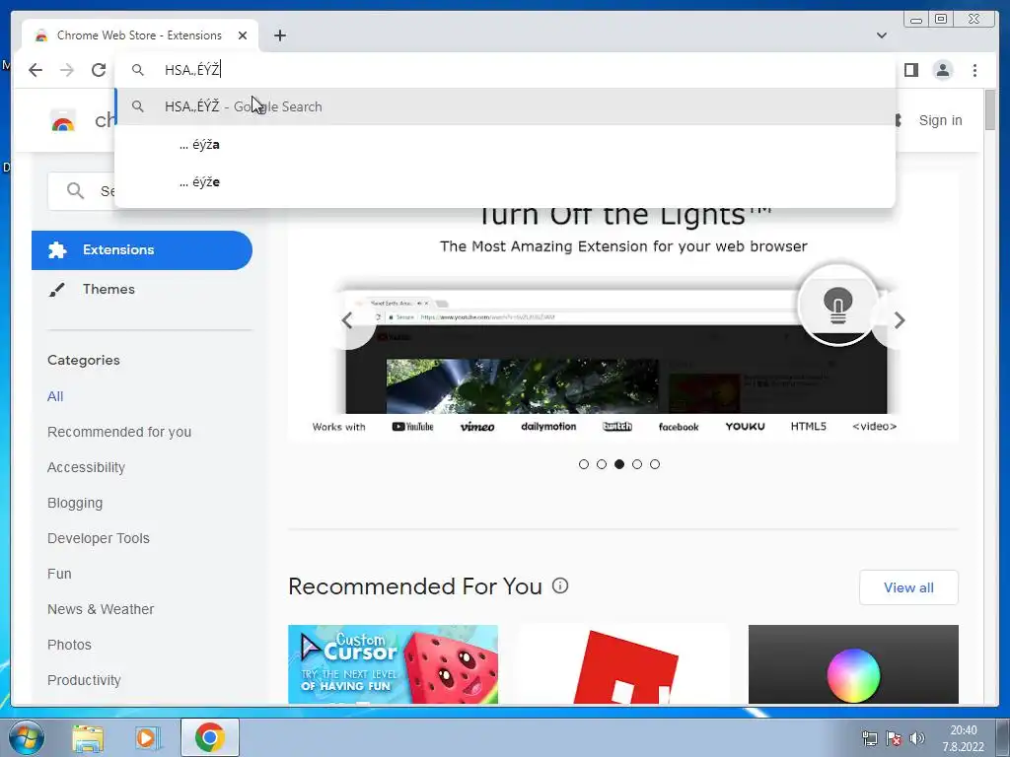Image resolution: width=1010 pixels, height=757 pixels.
Task: Click the Chrome Web Store rainbow logo
Action: pos(62,120)
